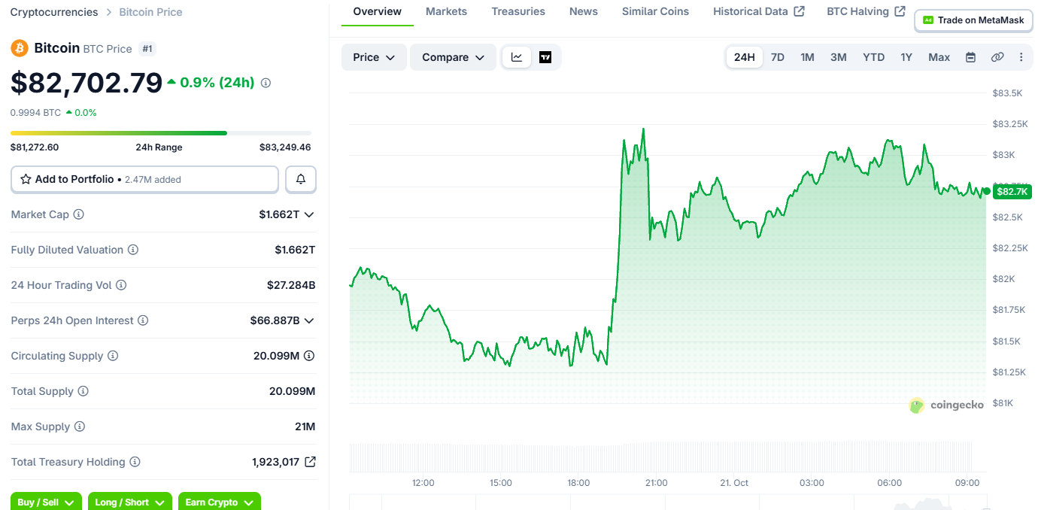Click the Bitcoin logo icon
The width and height of the screenshot is (1038, 510).
coord(19,48)
